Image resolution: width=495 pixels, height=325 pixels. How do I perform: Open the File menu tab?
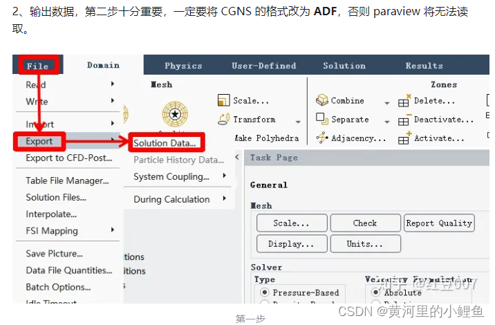point(38,66)
